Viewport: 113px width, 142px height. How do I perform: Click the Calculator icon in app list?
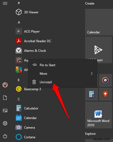pos(19,108)
